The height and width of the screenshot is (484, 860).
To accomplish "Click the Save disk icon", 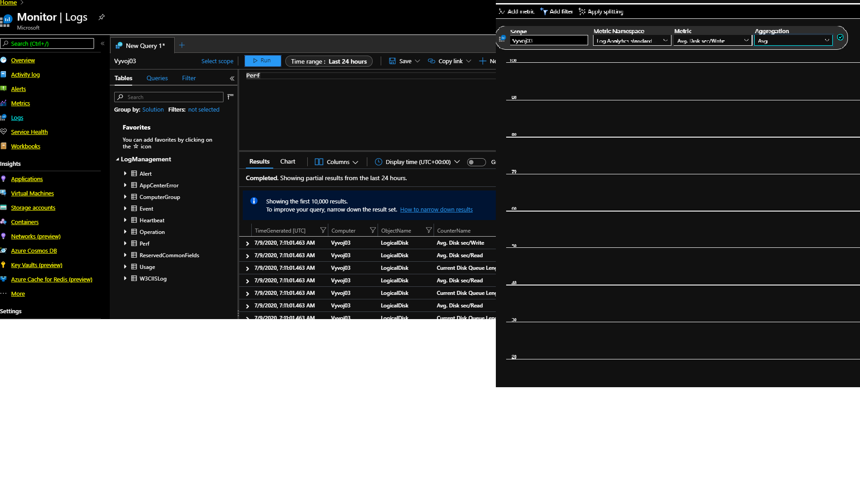I will point(392,61).
